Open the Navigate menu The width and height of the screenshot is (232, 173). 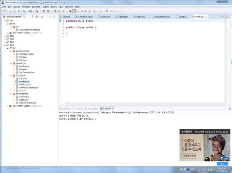[36, 7]
